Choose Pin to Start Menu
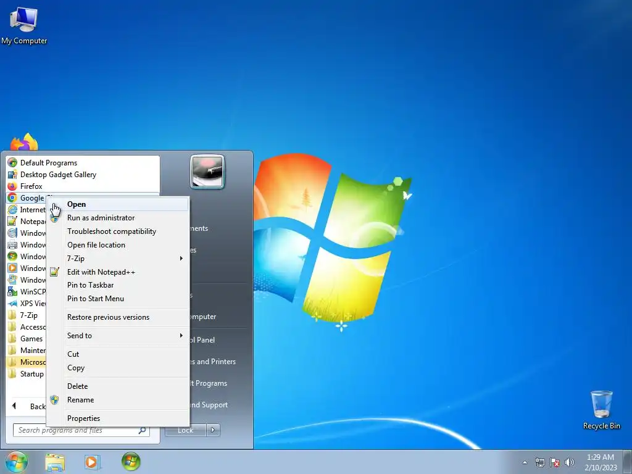Screen dimensions: 632x474 click(x=118, y=299)
